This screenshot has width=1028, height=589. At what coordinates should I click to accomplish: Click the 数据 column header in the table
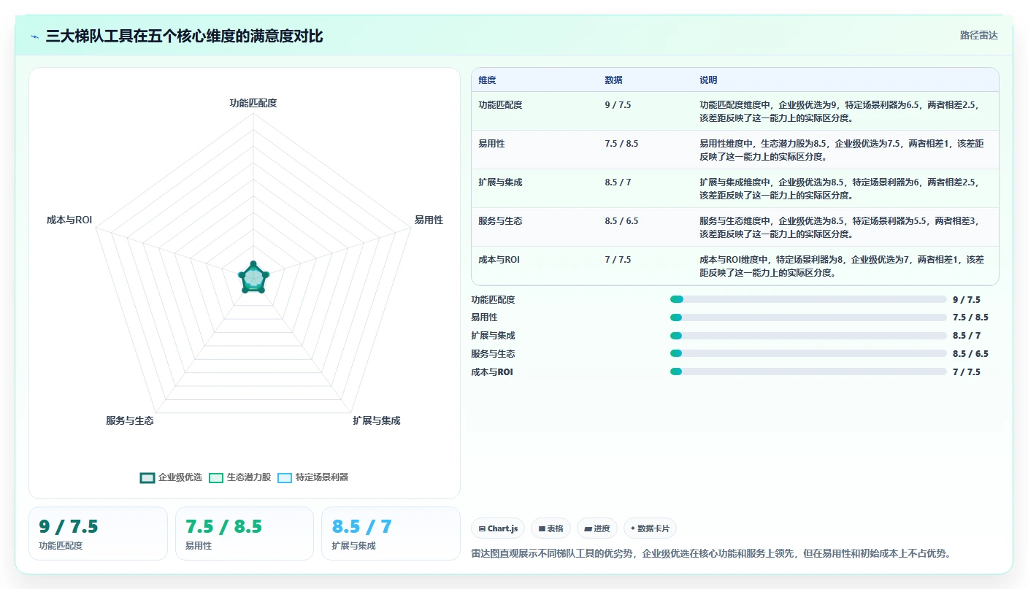click(x=613, y=80)
